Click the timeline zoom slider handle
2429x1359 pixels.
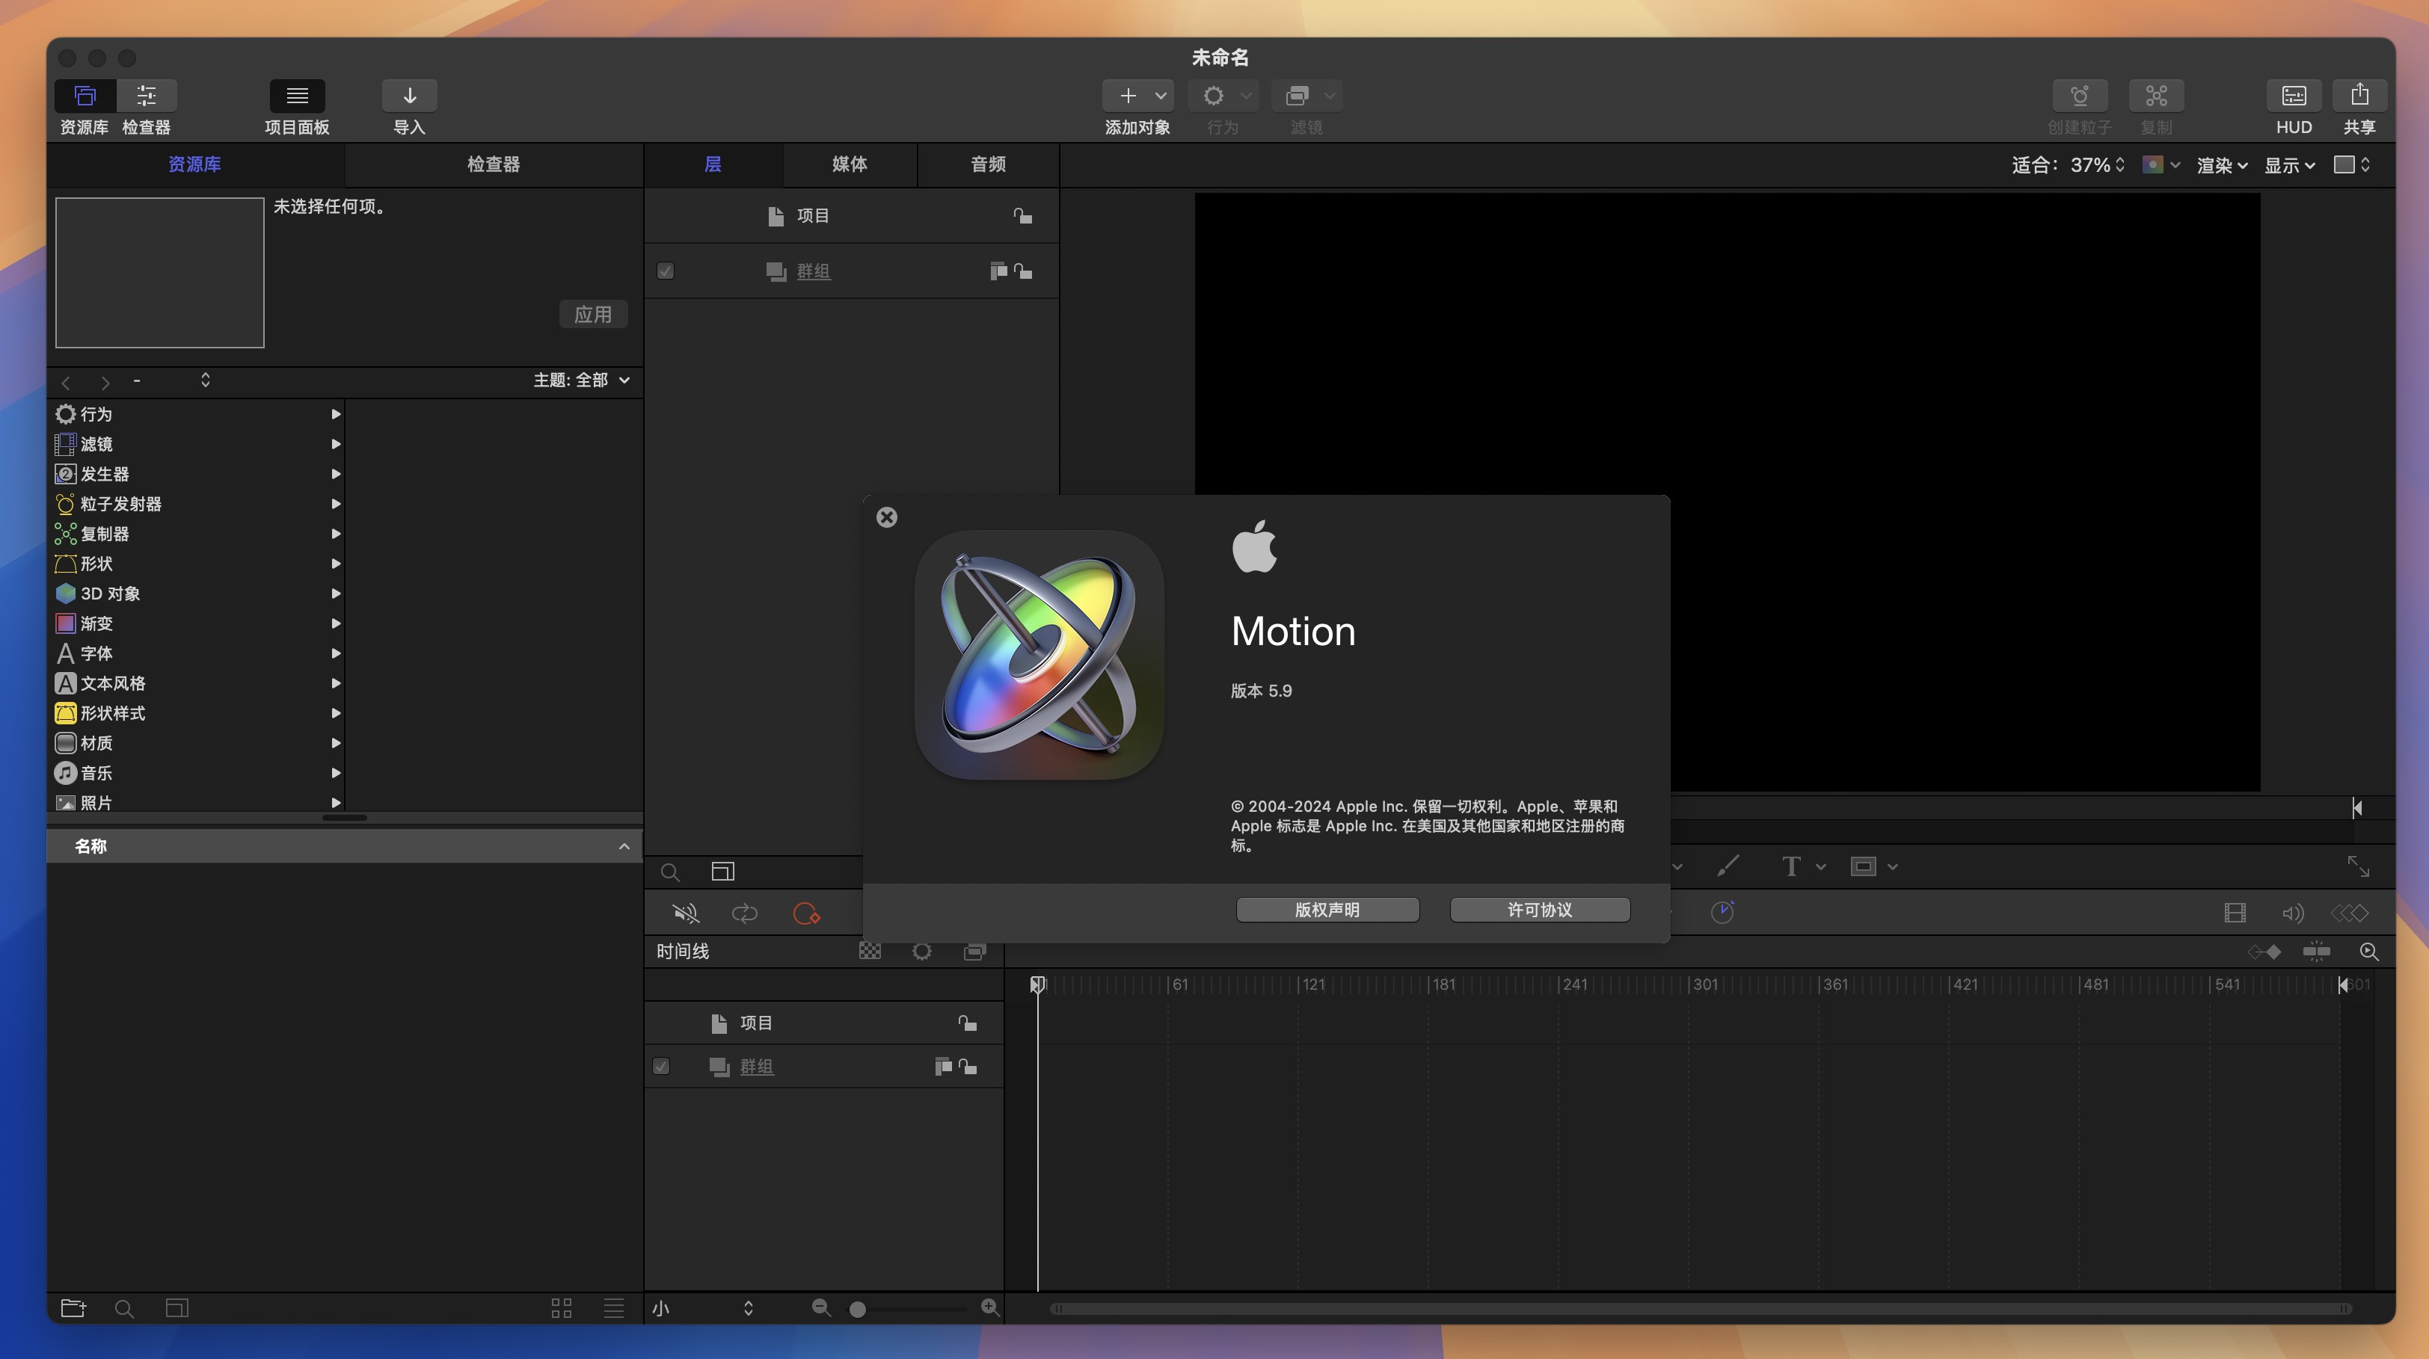tap(857, 1309)
